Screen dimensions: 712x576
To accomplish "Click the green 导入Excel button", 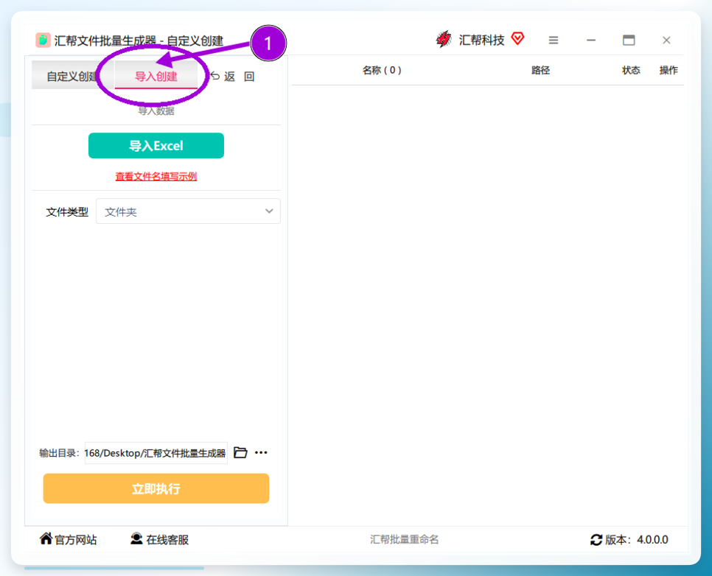I will pos(156,146).
